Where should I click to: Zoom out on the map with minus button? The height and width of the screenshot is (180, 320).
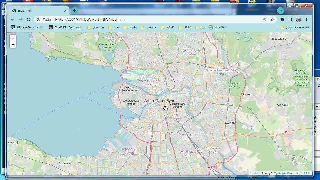tap(13, 44)
